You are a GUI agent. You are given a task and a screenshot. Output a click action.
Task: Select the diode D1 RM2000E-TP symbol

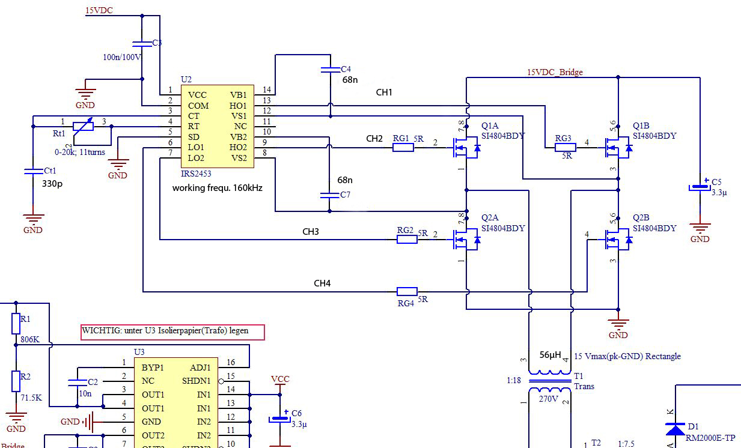point(675,429)
